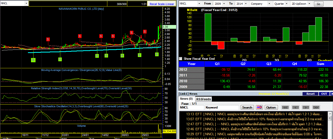Select the Q4 column header
The width and height of the screenshot is (333, 139).
pyautogui.click(x=294, y=64)
